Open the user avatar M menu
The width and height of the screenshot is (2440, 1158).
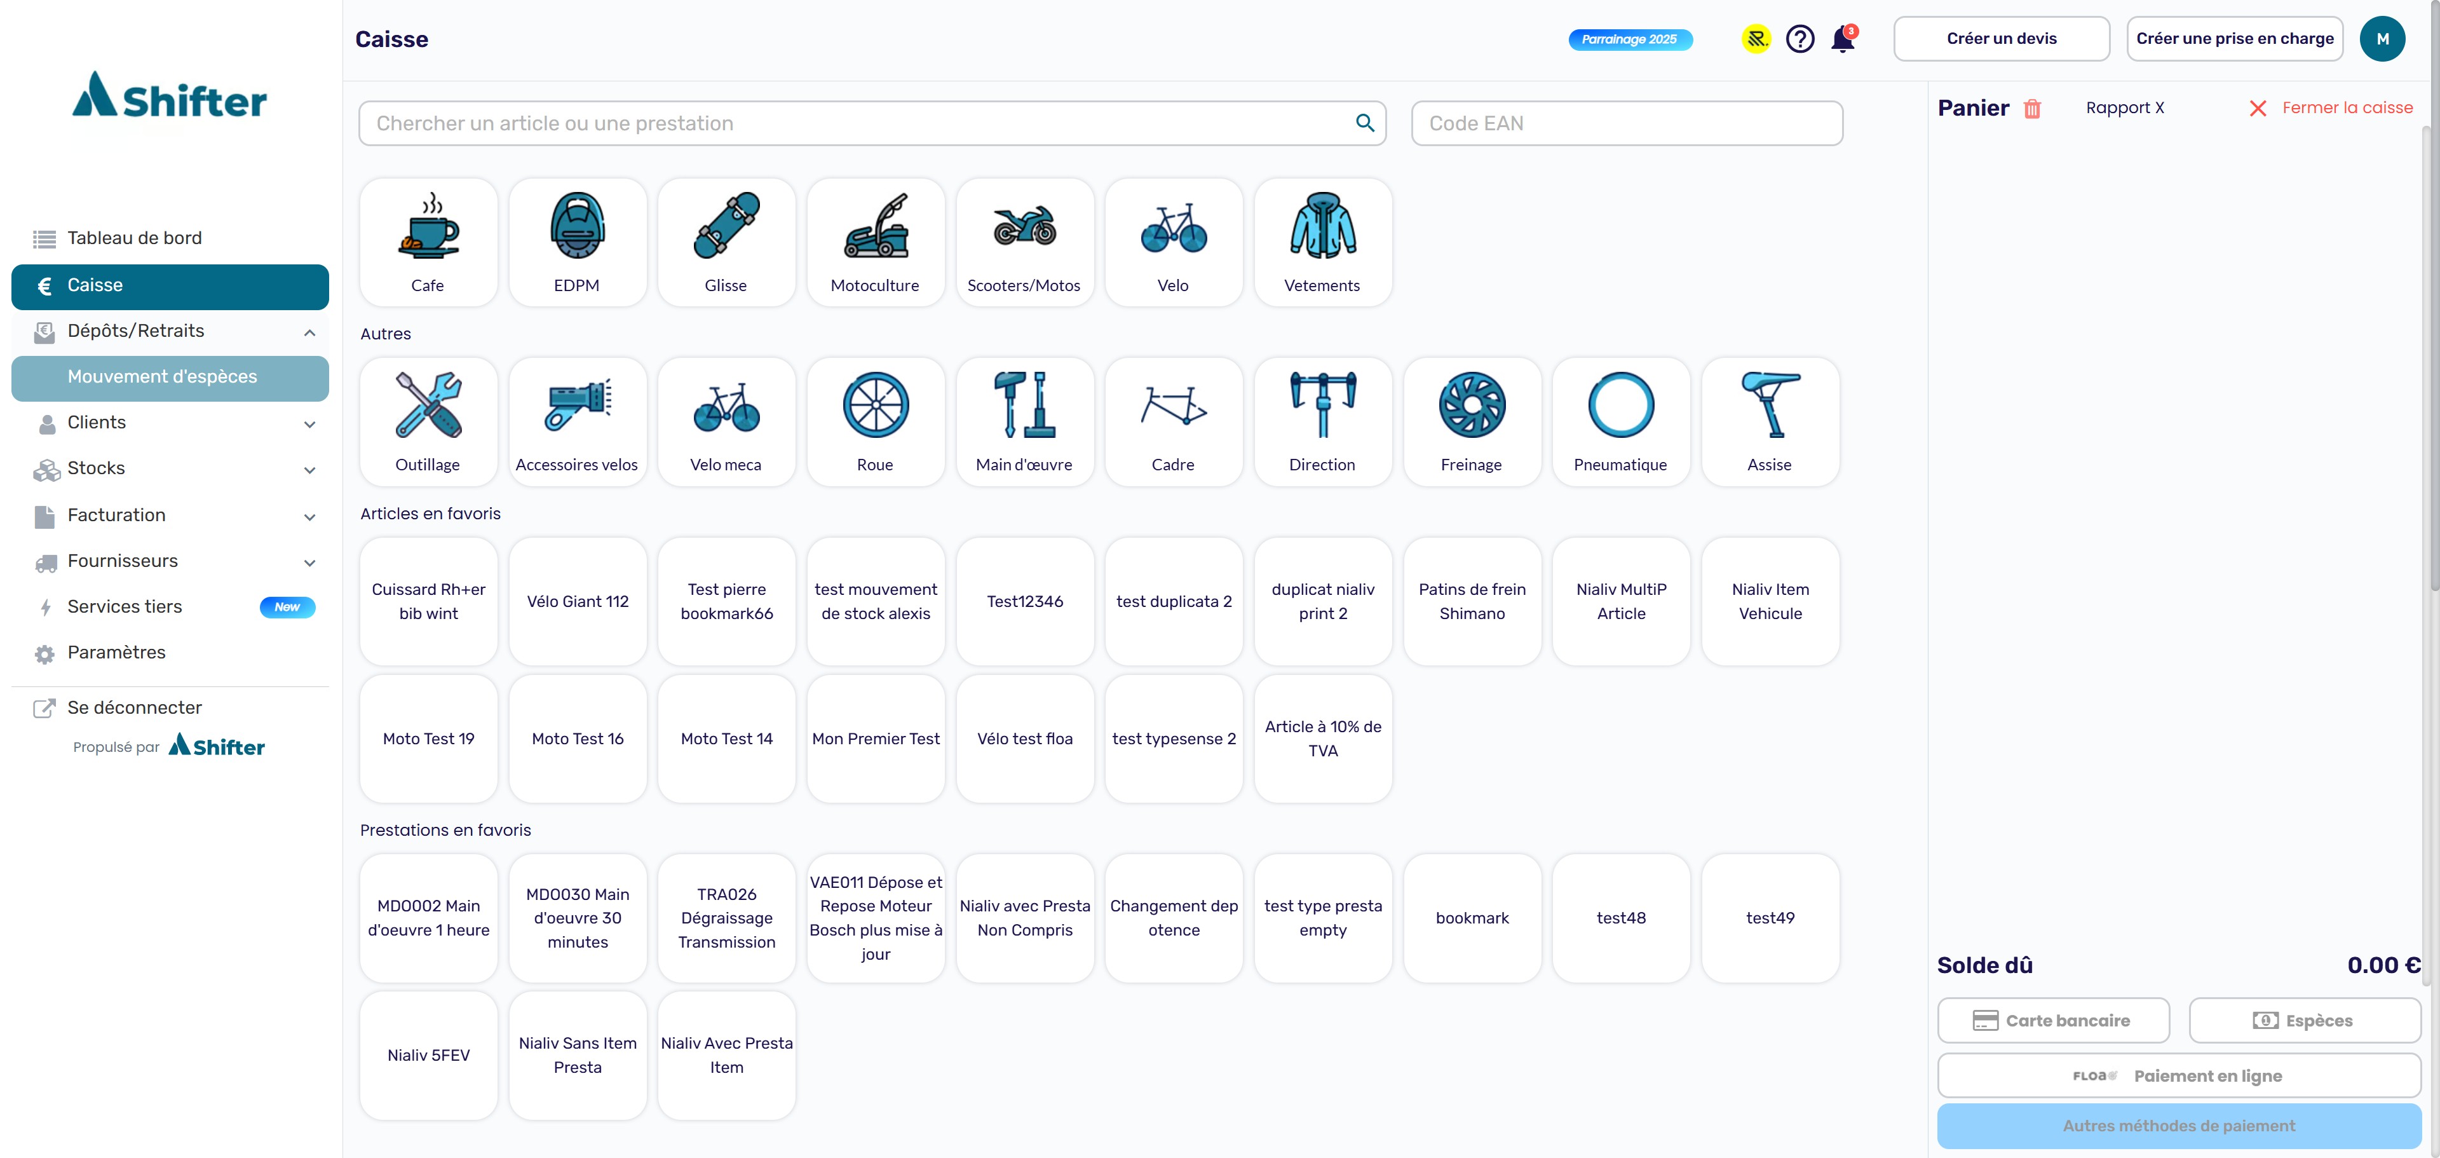tap(2382, 39)
